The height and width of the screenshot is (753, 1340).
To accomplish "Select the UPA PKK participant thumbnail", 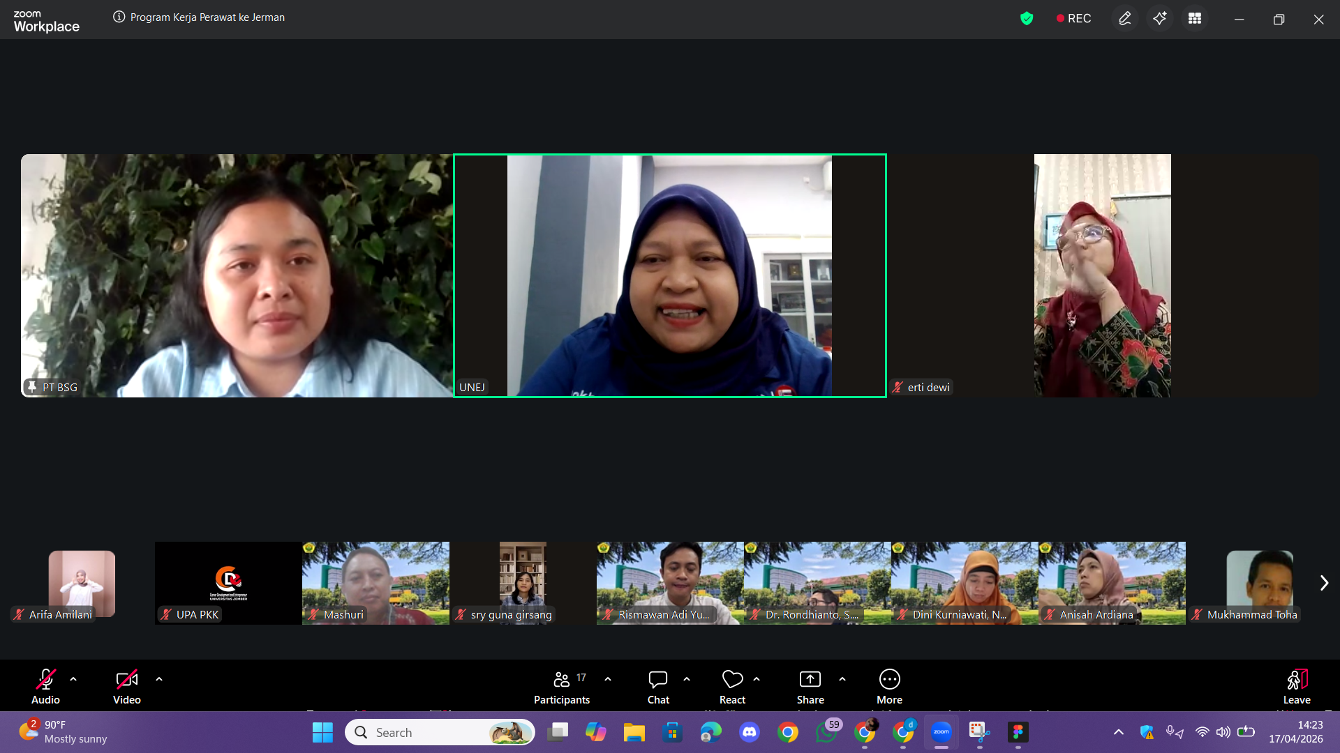I will tap(228, 583).
